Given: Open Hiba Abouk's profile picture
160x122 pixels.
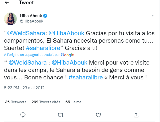Looking at the screenshot, I should click(x=10, y=19).
